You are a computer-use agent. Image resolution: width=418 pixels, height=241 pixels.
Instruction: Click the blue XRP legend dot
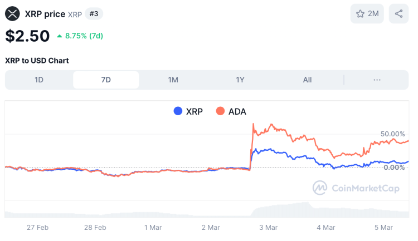[x=178, y=111]
